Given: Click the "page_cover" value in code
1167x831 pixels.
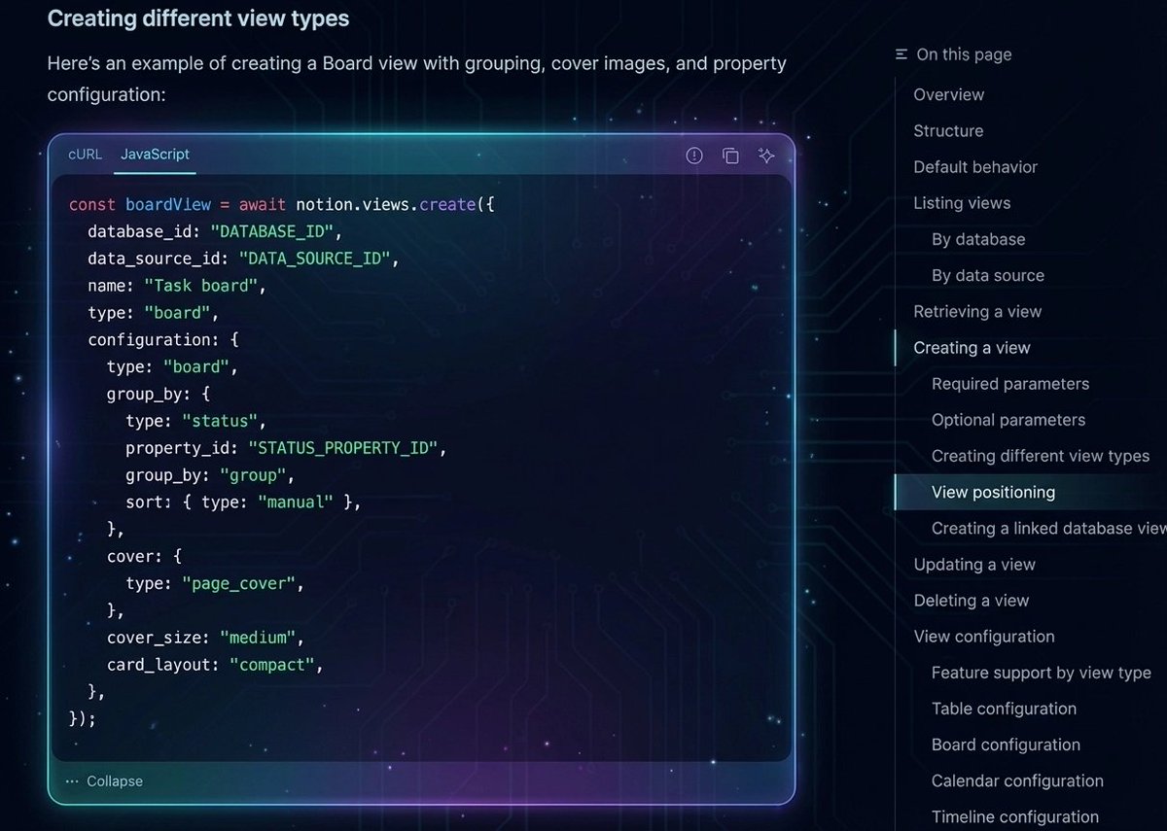Looking at the screenshot, I should pyautogui.click(x=238, y=584).
